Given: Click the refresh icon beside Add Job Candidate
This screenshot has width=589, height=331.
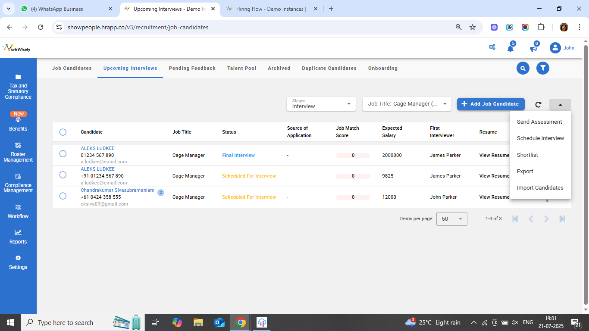Looking at the screenshot, I should point(538,104).
